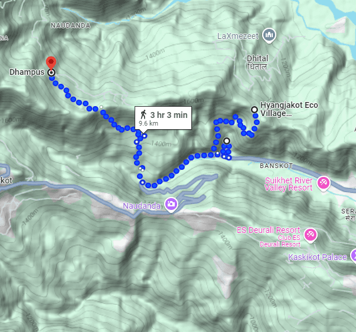The width and height of the screenshot is (356, 332).
Task: Click the Suikhet River Valley Resort text
Action: (x=288, y=184)
